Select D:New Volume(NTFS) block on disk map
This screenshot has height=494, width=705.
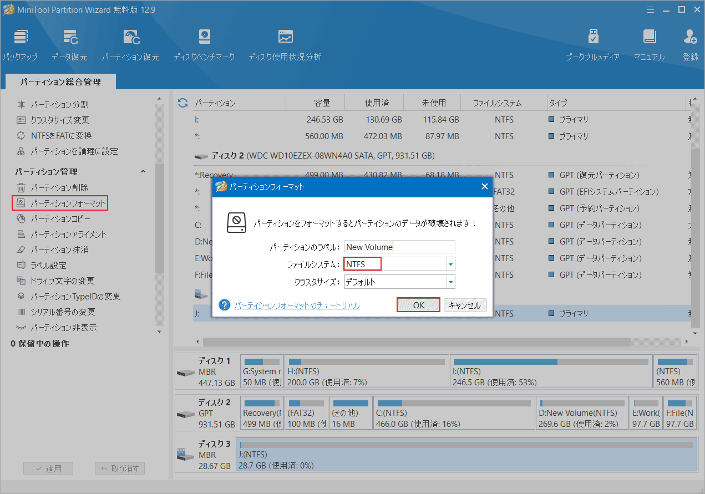click(582, 413)
